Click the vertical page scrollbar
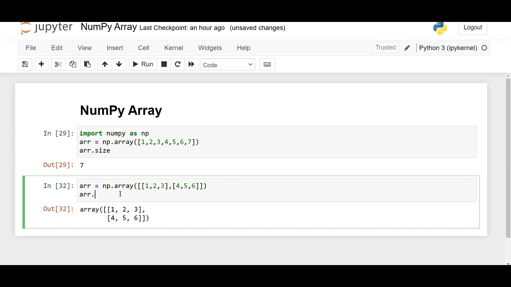511x287 pixels. tap(508, 157)
